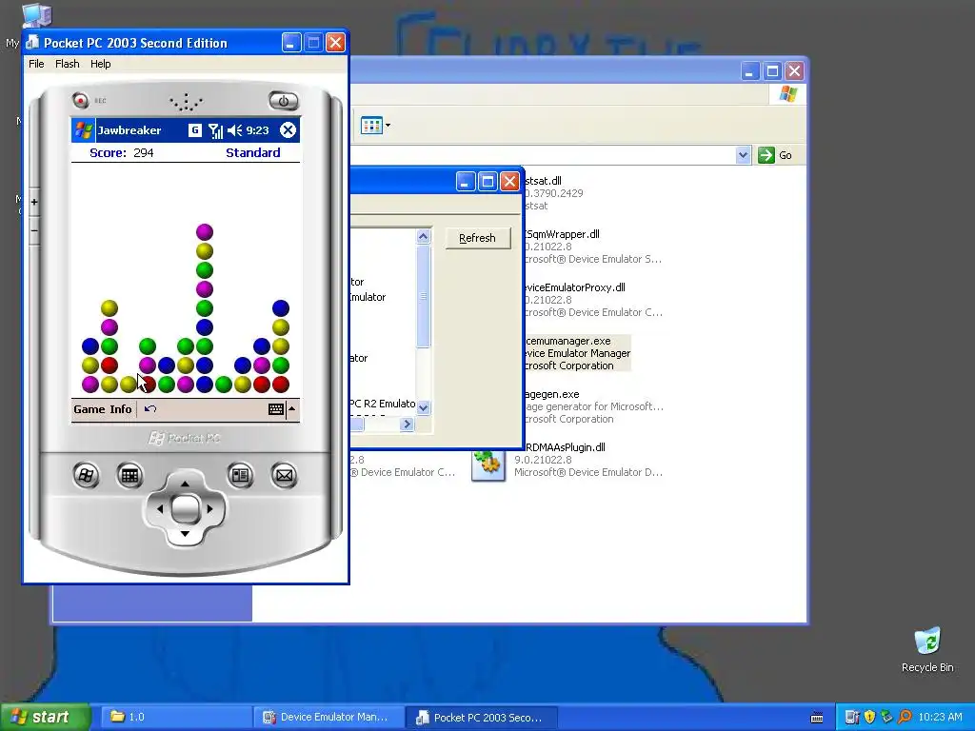Click the Refresh button in Device Emulator Manager
The image size is (975, 731).
478,238
